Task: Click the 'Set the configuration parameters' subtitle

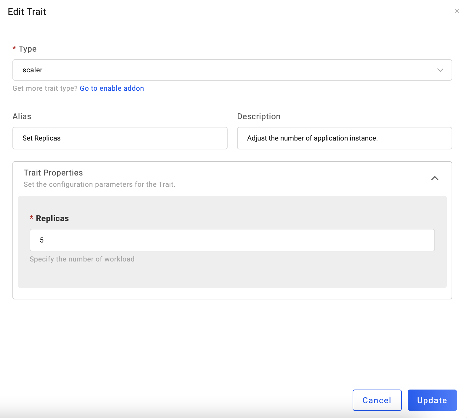Action: pos(100,184)
